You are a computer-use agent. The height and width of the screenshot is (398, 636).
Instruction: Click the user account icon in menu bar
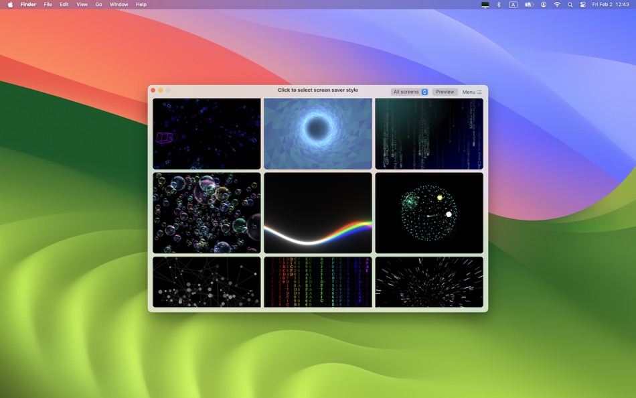544,5
